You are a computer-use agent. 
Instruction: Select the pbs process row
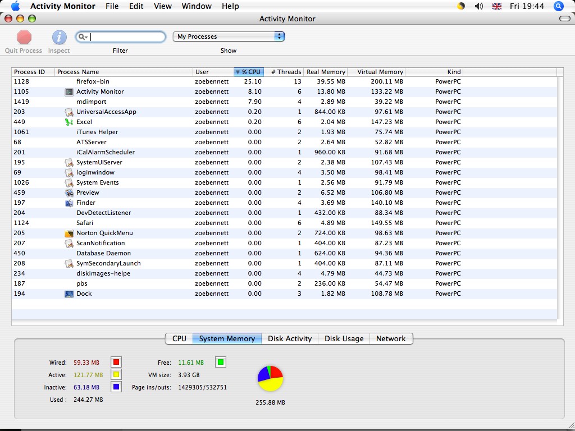click(x=285, y=283)
